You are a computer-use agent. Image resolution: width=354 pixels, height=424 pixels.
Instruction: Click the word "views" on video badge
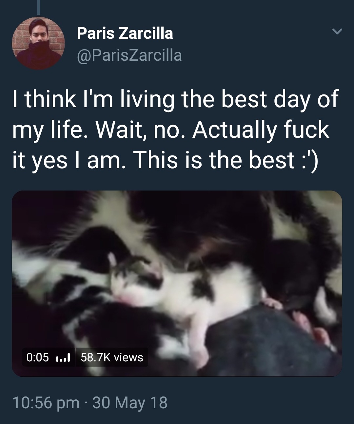tap(129, 357)
